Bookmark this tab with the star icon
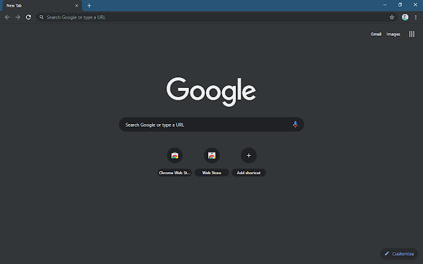The image size is (423, 264). (392, 17)
